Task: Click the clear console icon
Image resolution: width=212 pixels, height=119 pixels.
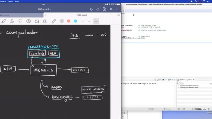Action: click(155, 80)
